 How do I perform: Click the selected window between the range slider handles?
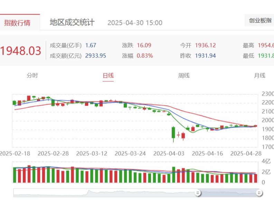[228, 193]
